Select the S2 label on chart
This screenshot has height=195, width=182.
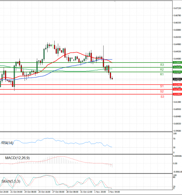pos(162,91)
